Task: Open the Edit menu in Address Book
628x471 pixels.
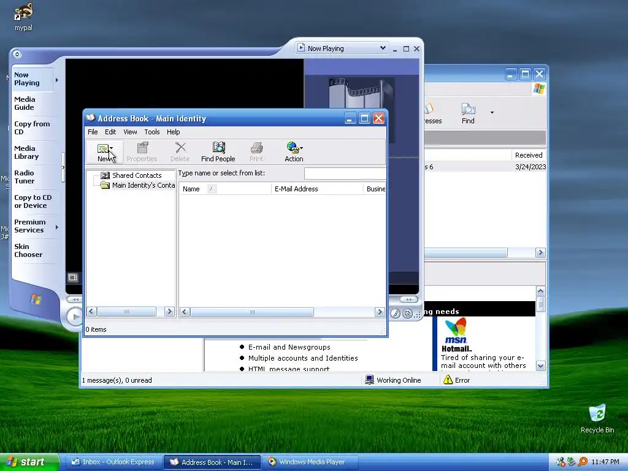Action: pos(110,132)
